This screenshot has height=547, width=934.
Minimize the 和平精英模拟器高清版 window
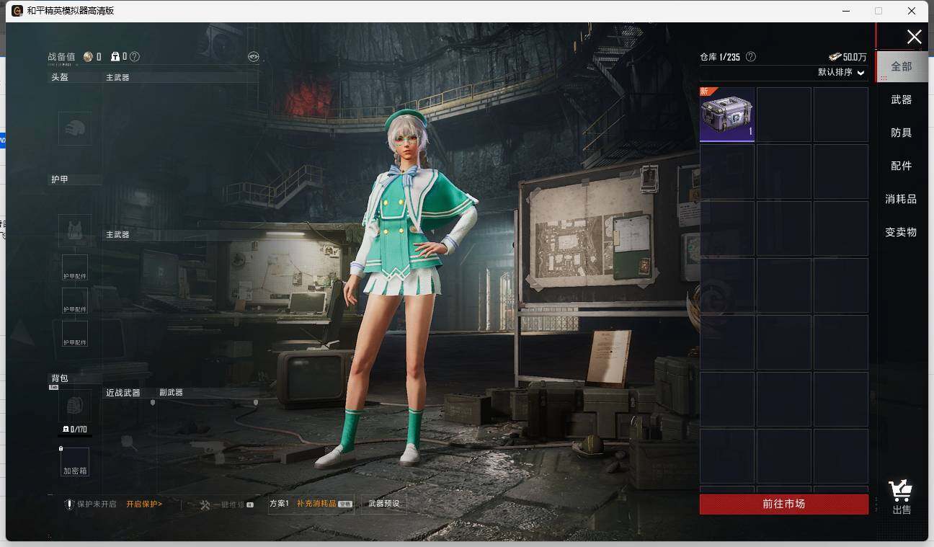pyautogui.click(x=845, y=11)
